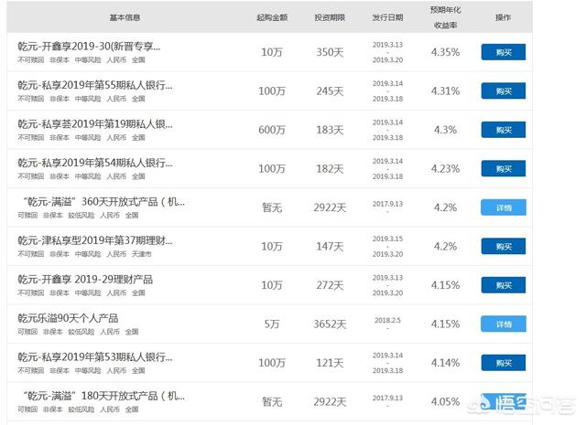
Task: Select the 3652天 investment term cell
Action: [330, 324]
